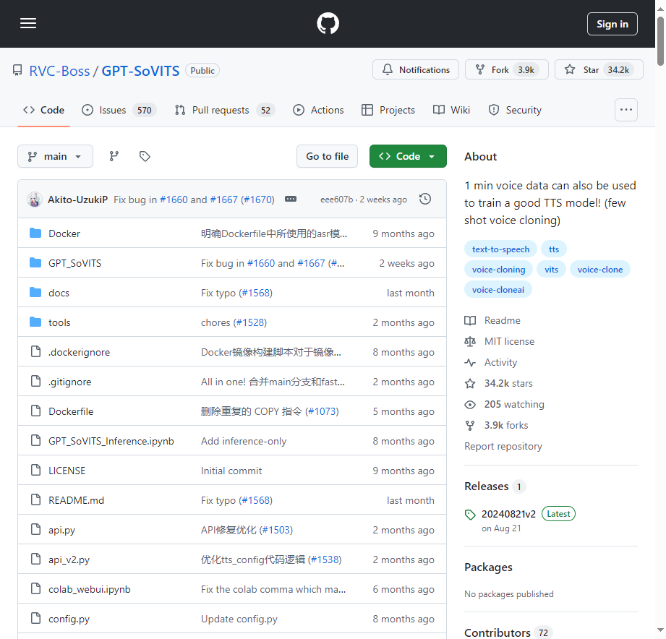Open pull request #1538 link in api_v2.py row

coord(325,560)
